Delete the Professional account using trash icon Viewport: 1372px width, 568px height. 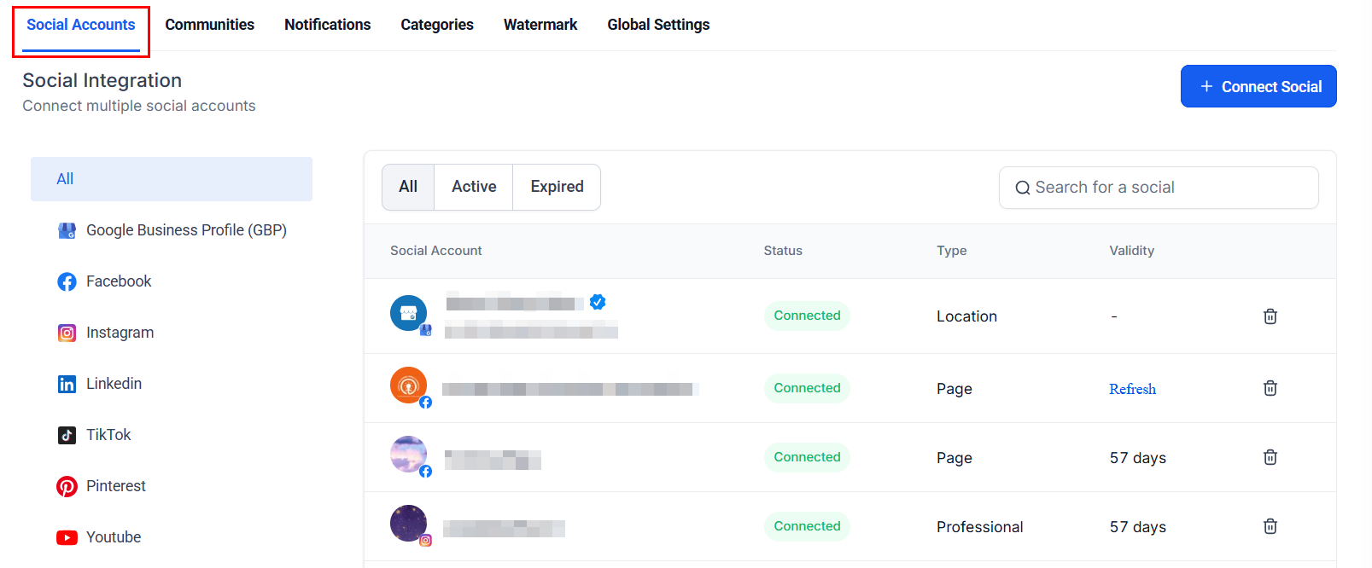point(1270,526)
